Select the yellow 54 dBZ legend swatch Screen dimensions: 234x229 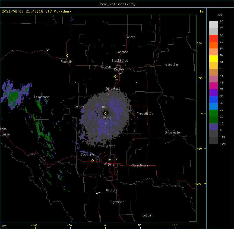[x=213, y=58]
